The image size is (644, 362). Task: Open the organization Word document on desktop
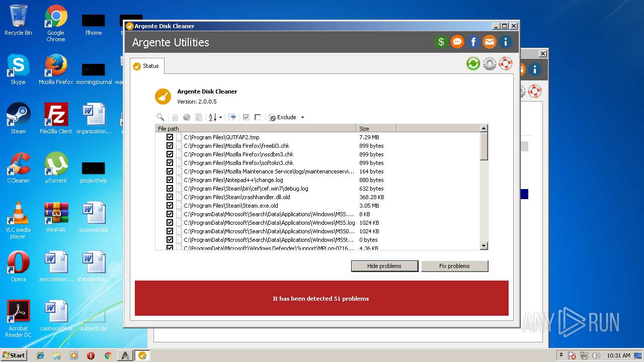[94, 119]
